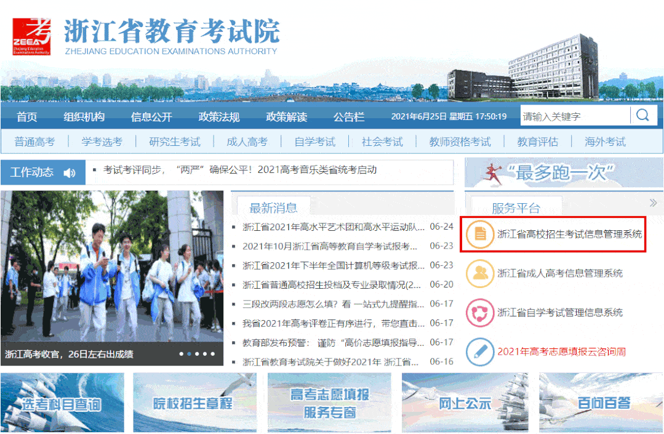Click the speaker icon beside 工作动态

[70, 173]
